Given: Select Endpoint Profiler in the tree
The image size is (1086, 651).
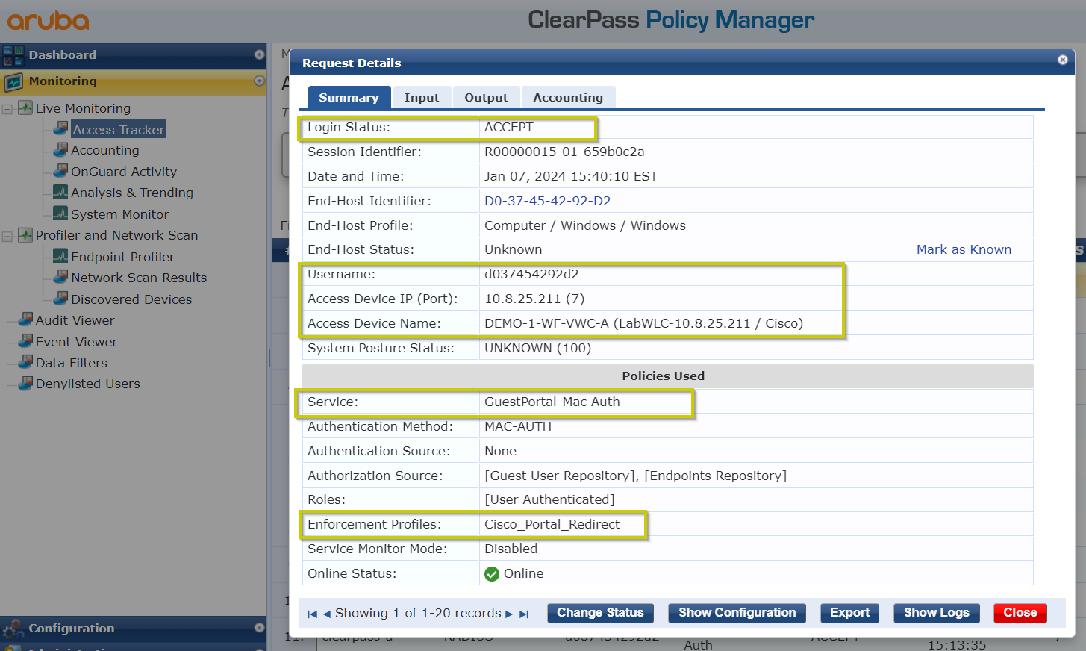Looking at the screenshot, I should [122, 257].
